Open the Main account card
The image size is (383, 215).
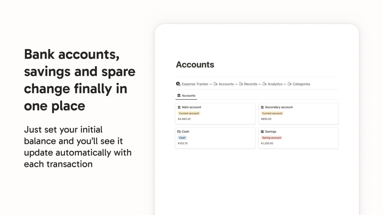pos(215,113)
